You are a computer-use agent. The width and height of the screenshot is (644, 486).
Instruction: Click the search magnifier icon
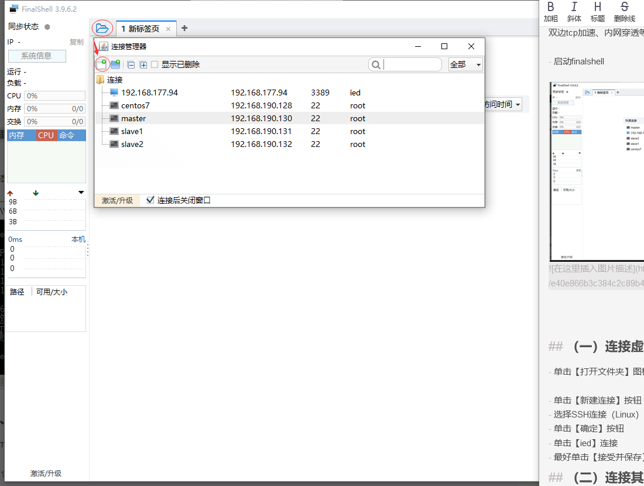coord(375,64)
